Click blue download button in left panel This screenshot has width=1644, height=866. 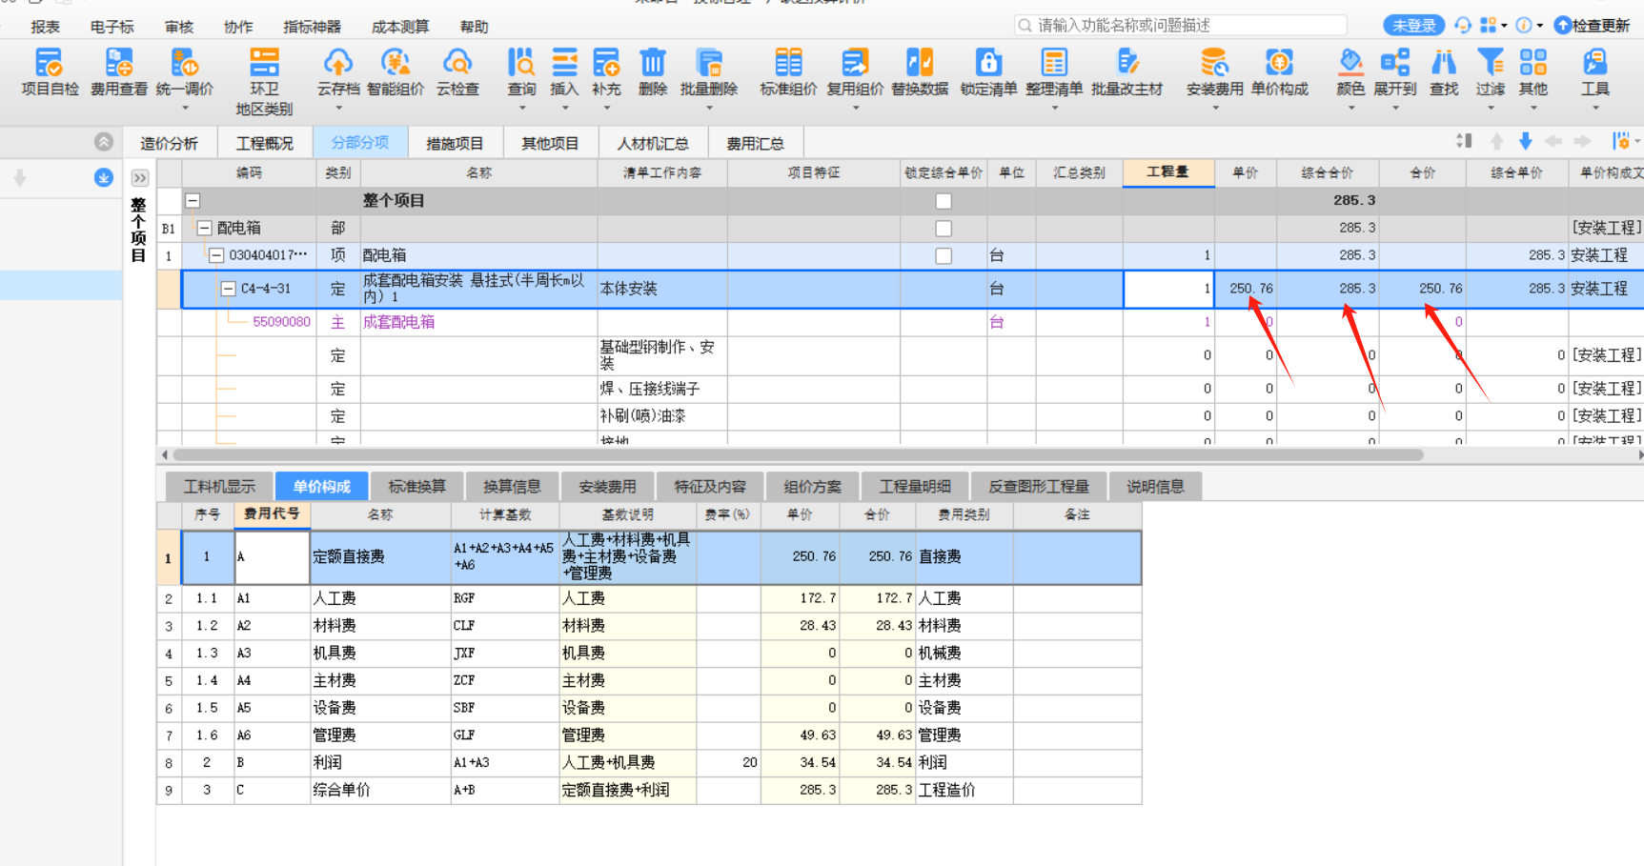coord(104,178)
